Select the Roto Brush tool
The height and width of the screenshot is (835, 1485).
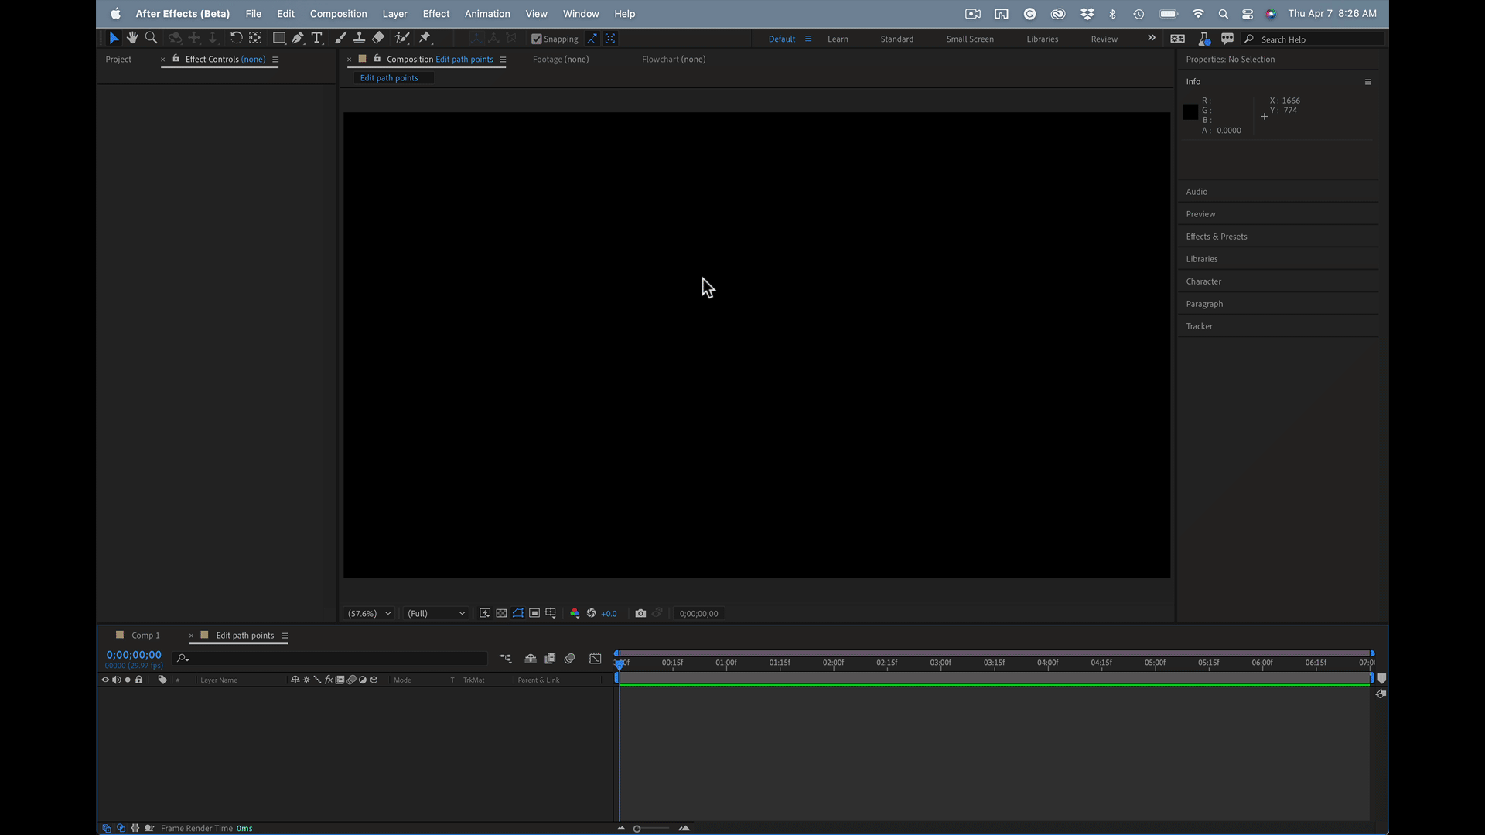pos(401,38)
